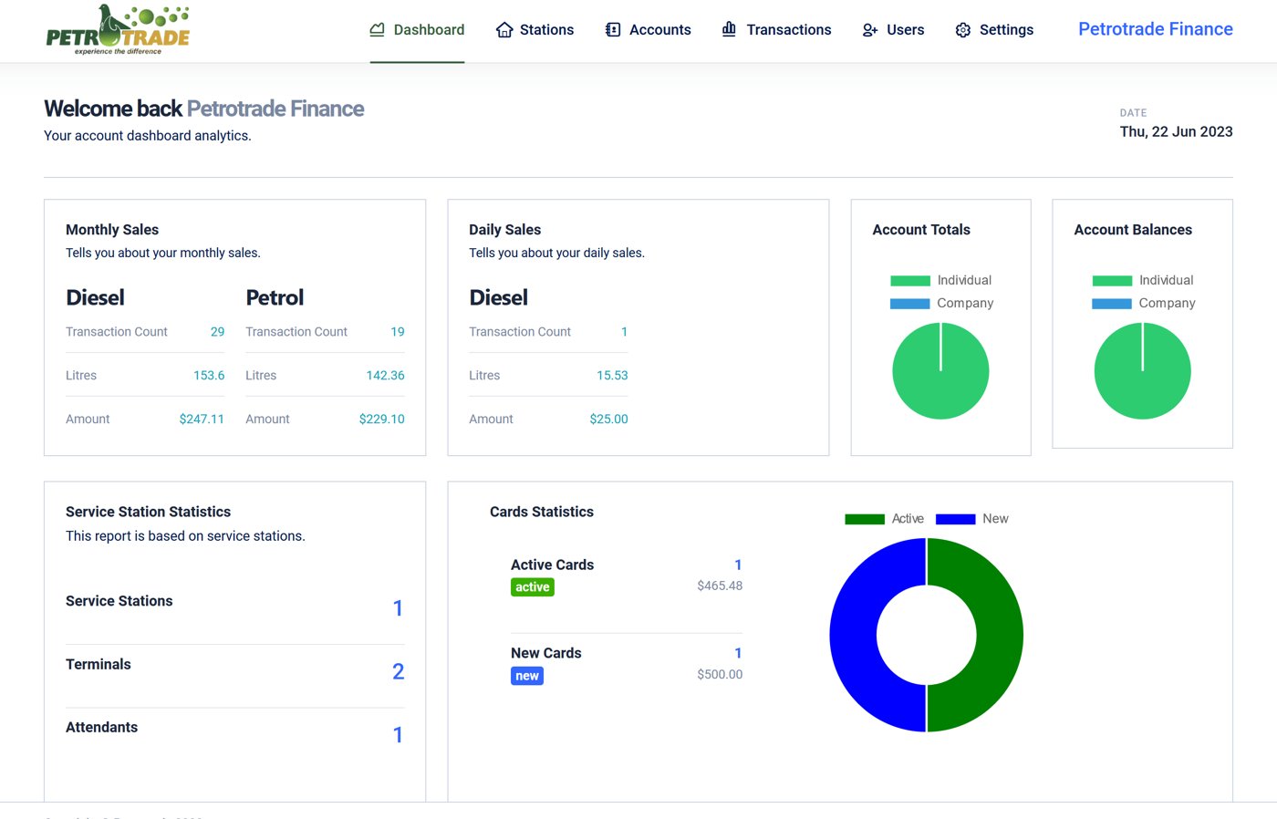The width and height of the screenshot is (1277, 819).
Task: Click the Transactions bar chart icon
Action: point(729,29)
